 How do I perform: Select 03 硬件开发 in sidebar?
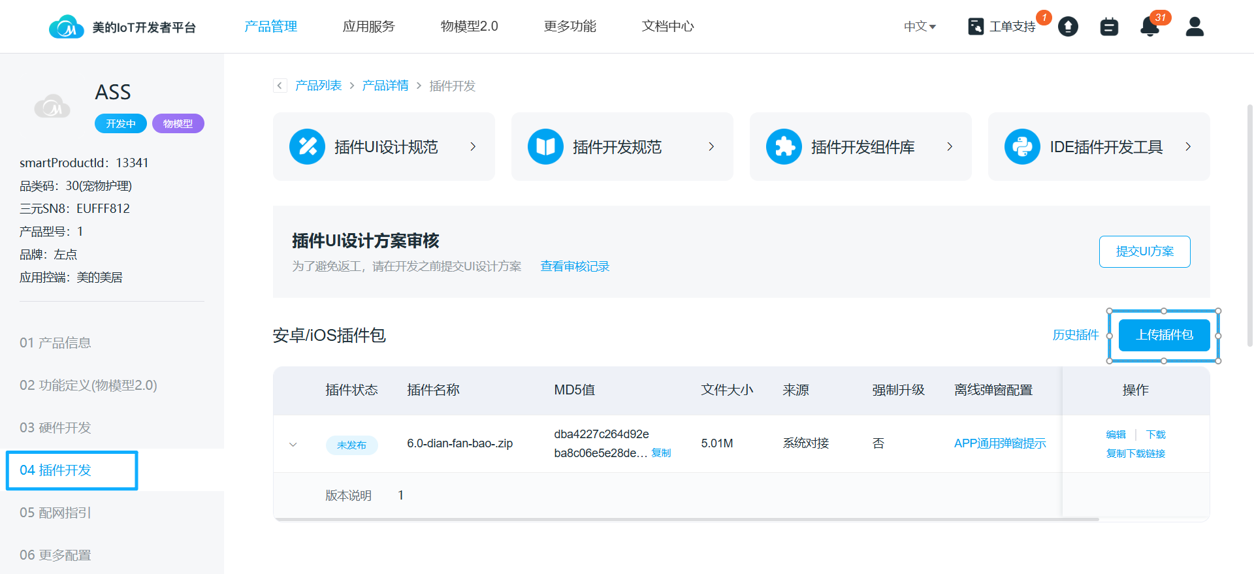pos(56,428)
